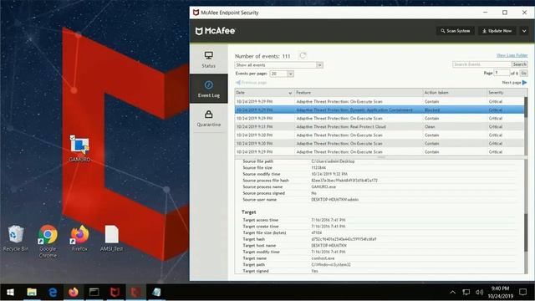The image size is (535, 301).
Task: Click the Source process file hash value
Action: pos(344,181)
